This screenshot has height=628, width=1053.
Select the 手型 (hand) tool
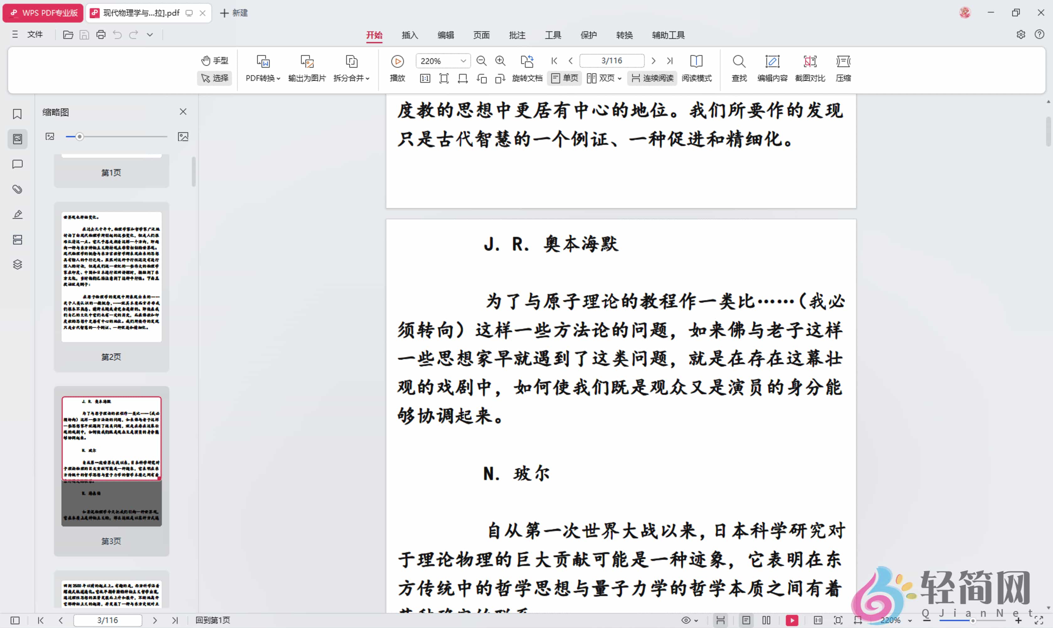pyautogui.click(x=214, y=60)
